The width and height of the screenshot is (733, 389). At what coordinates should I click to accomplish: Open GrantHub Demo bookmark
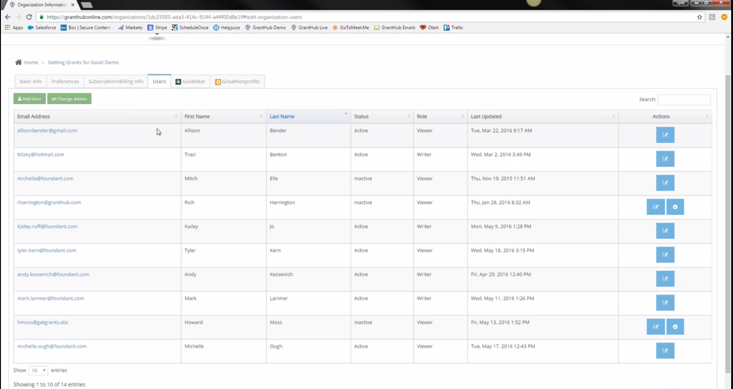click(x=265, y=27)
